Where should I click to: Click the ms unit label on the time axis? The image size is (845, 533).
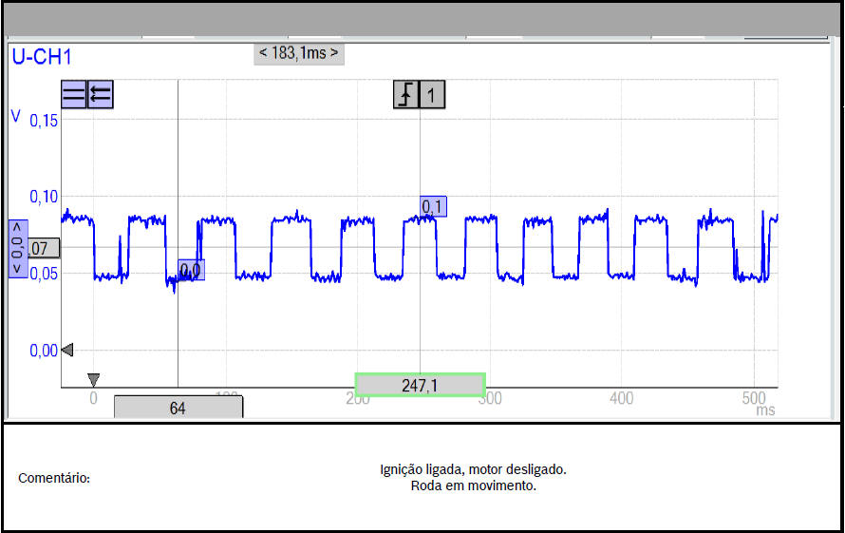click(x=765, y=410)
